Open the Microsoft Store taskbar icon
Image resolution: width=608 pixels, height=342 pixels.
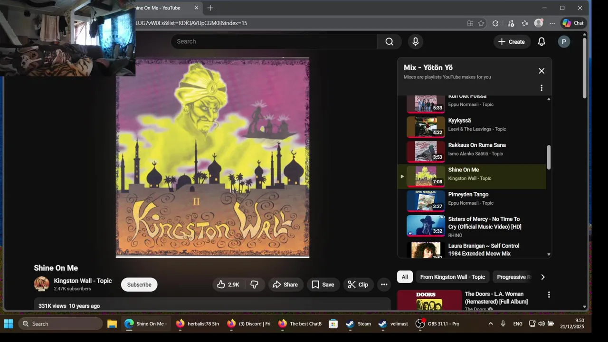333,324
